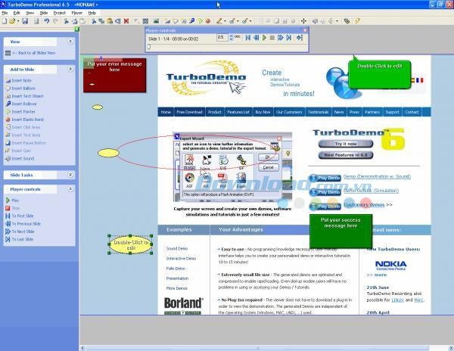Image resolution: width=454 pixels, height=351 pixels.
Task: Click Back to all Slides View
Action: [30, 53]
